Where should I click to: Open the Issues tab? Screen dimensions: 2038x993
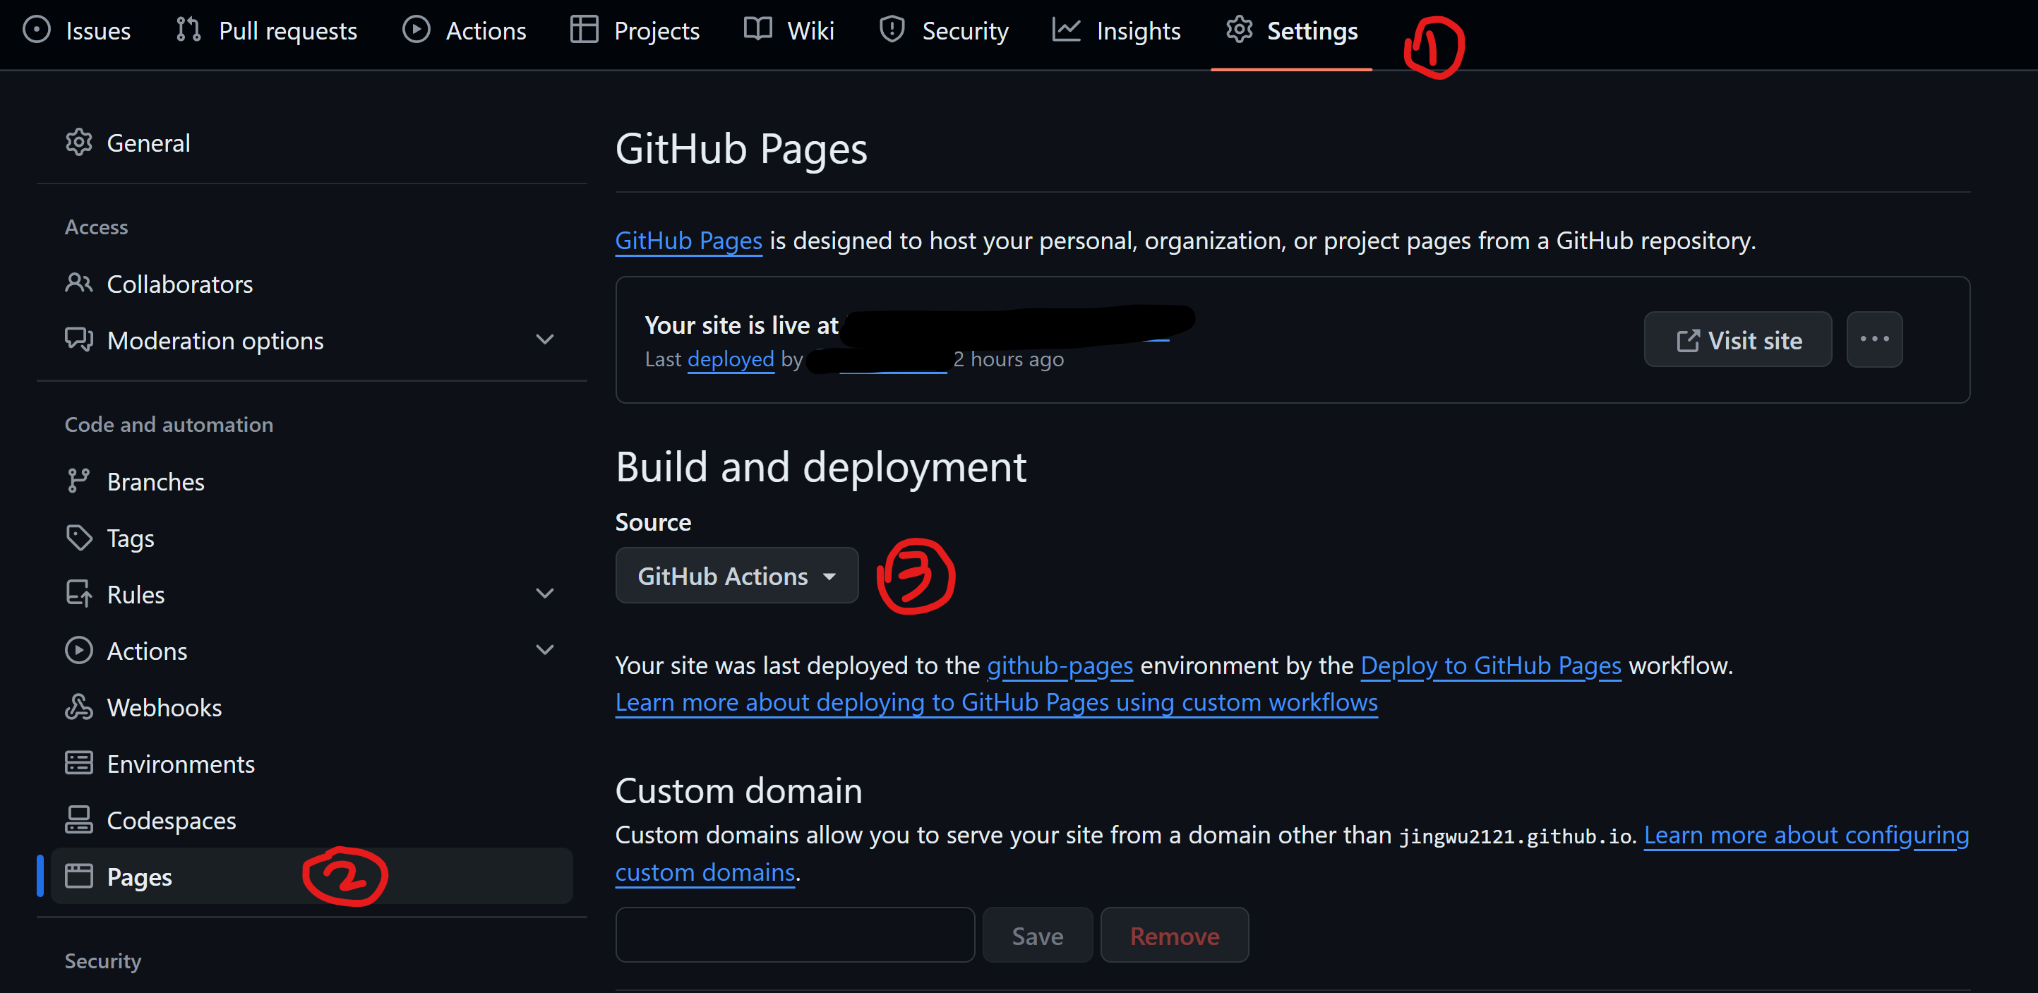[77, 30]
